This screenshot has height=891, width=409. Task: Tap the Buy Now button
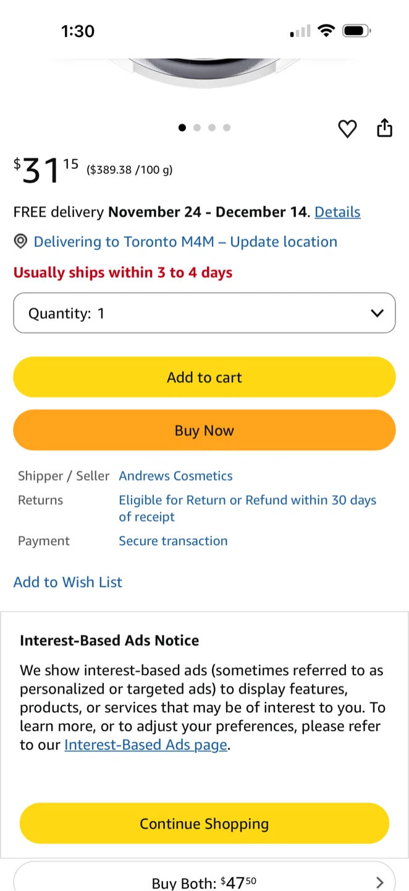coord(204,430)
